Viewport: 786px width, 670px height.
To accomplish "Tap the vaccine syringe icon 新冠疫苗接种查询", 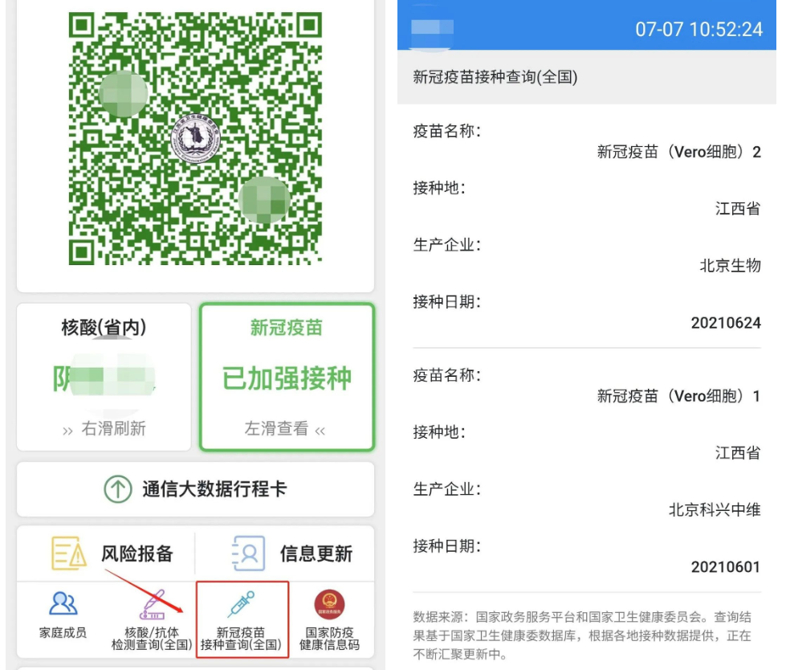I will [242, 604].
